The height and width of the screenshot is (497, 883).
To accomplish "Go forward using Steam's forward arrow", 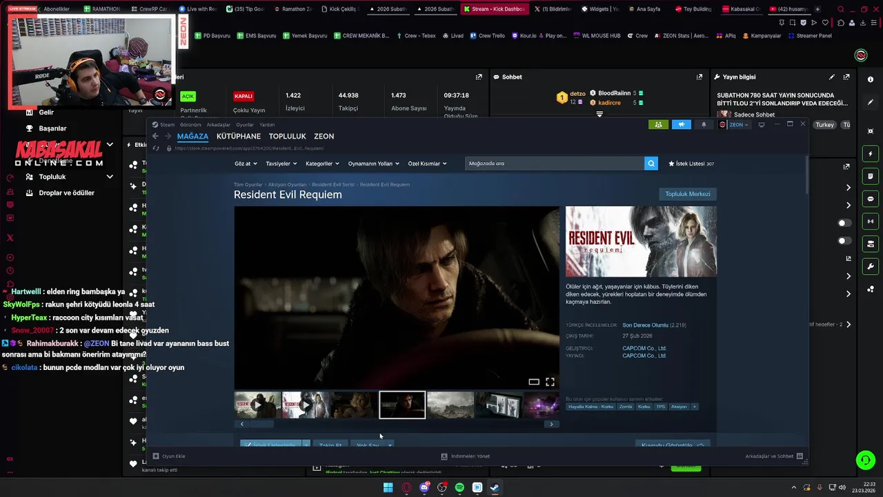I will (x=168, y=136).
